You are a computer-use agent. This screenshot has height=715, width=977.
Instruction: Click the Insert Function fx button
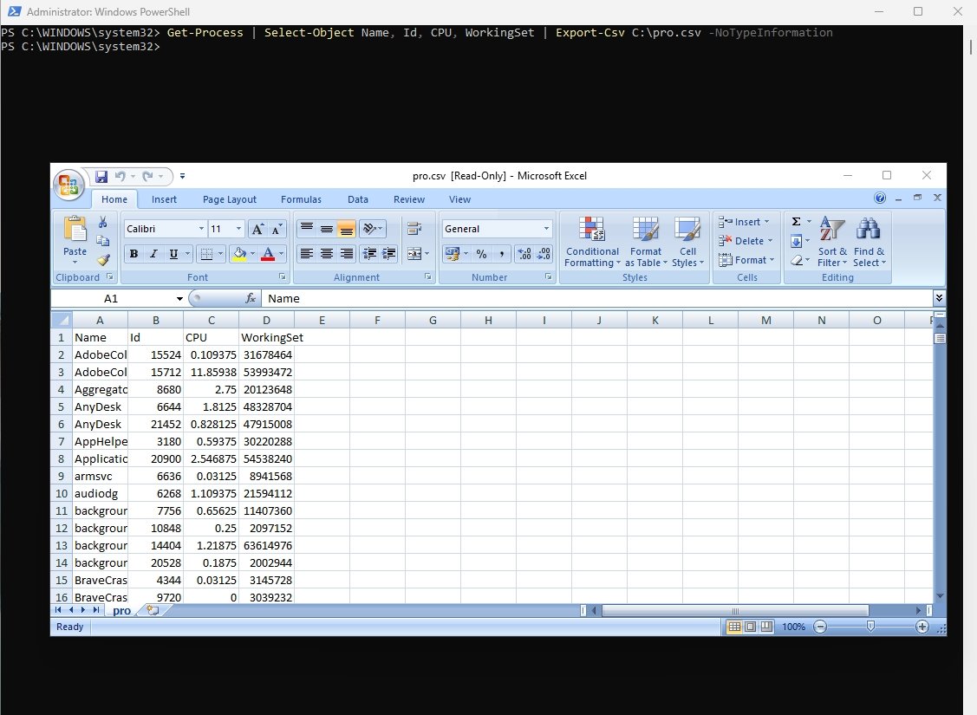(251, 299)
